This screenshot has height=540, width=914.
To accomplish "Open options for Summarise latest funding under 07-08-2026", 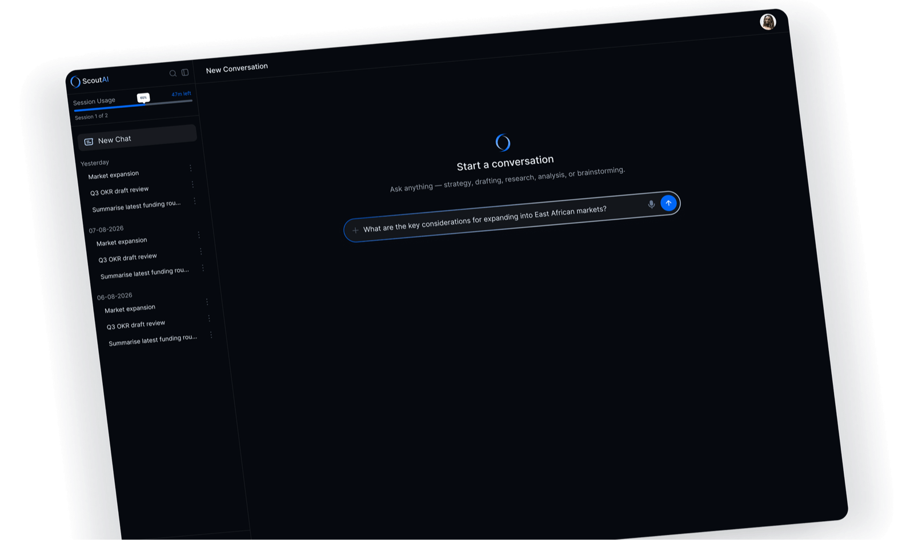I will 203,268.
